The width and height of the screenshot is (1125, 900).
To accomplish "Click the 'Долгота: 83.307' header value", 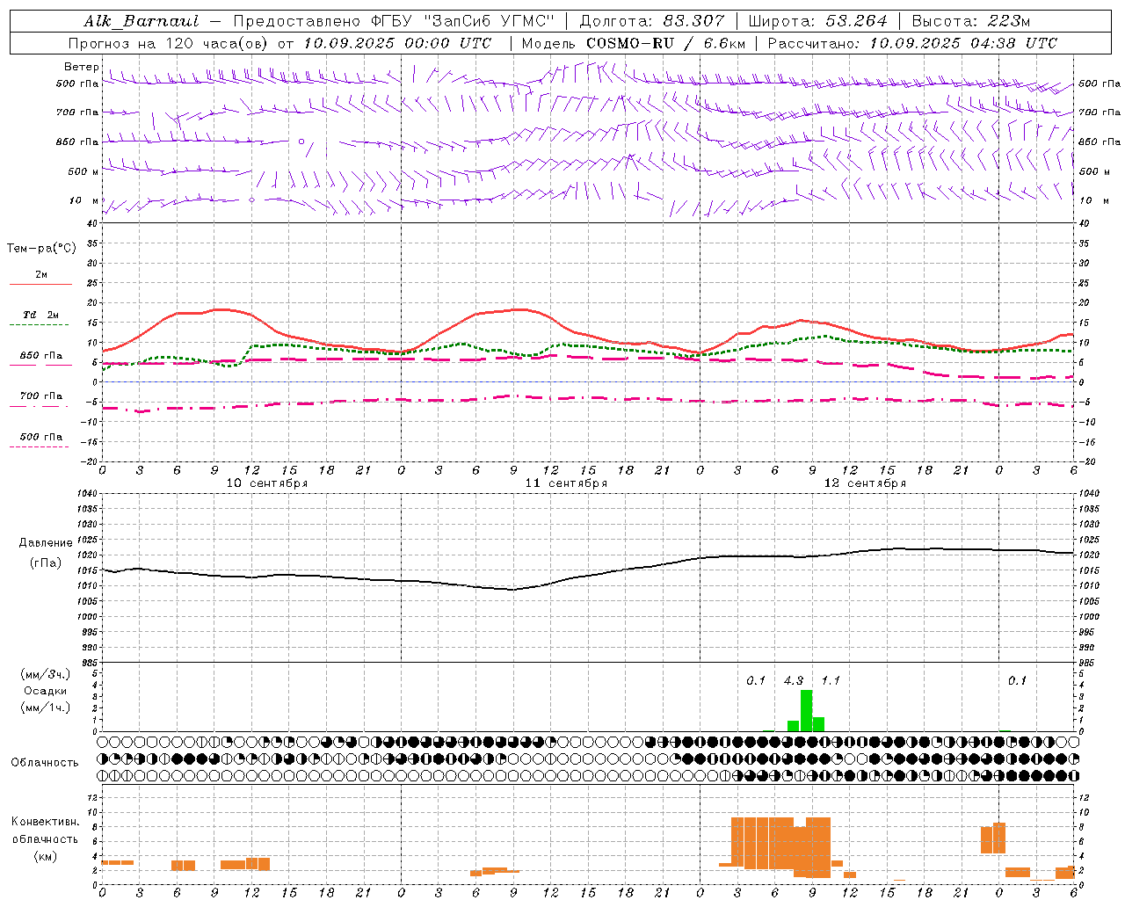I will click(x=652, y=21).
